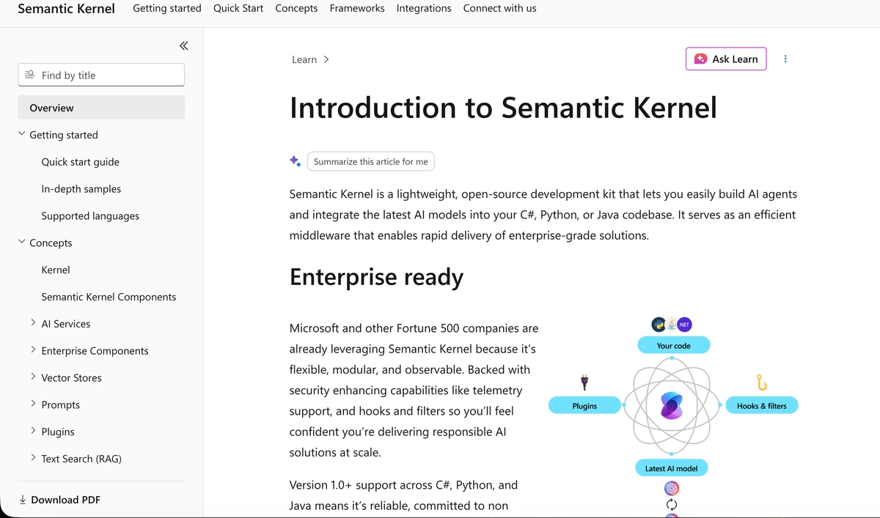Click the breadcrumb chevron after Learn
The width and height of the screenshot is (880, 518).
(326, 60)
